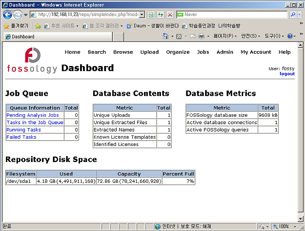Screen dimensions: 305x231
Task: Open a new blank tab
Action: [x=118, y=37]
